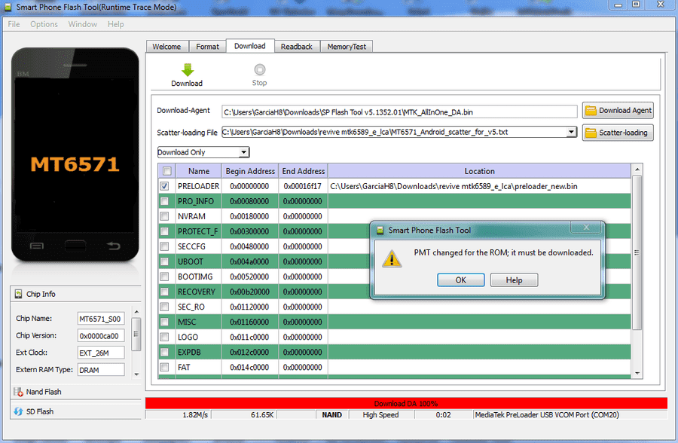Click Smart Phone Flash Tool title bar icon

[8, 7]
